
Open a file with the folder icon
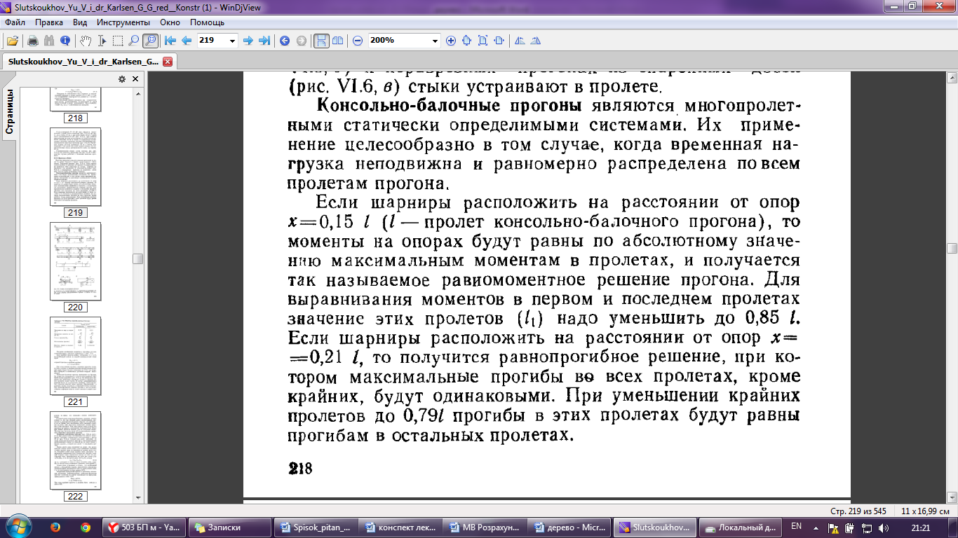click(x=12, y=41)
